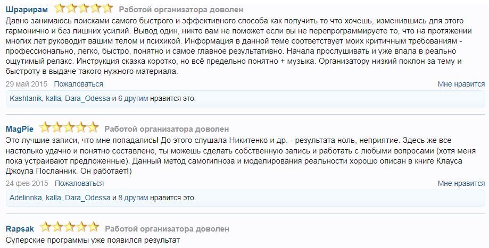Click the first star of Шрарирам's rating
This screenshot has width=489, height=248.
click(60, 8)
